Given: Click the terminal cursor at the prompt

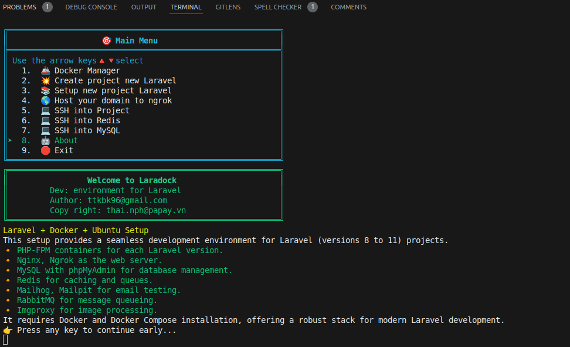Looking at the screenshot, I should pos(5,340).
